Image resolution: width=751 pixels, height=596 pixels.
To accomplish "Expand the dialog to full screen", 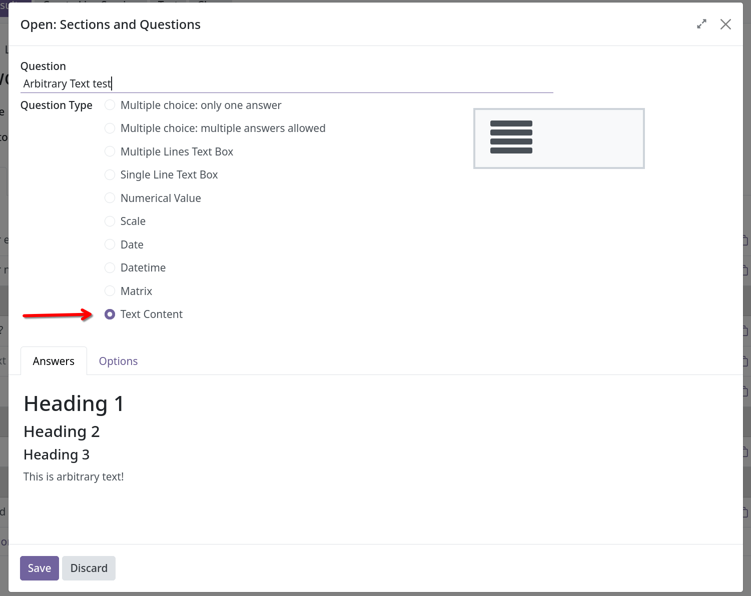I will point(701,23).
